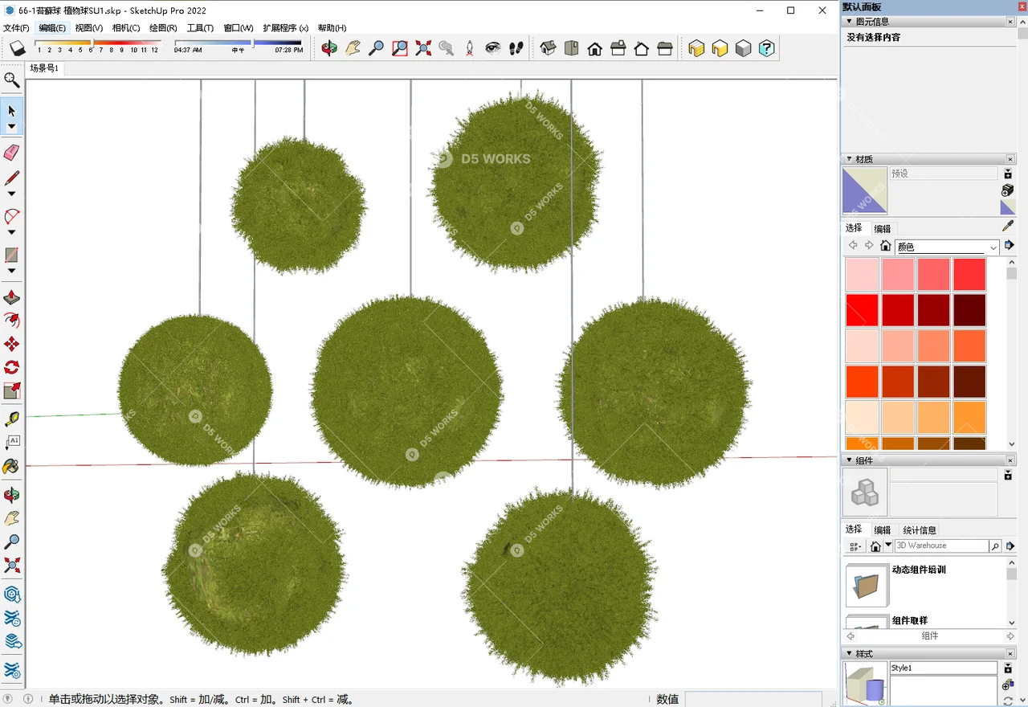
Task: Collapse the 材质 panel section
Action: [x=850, y=159]
